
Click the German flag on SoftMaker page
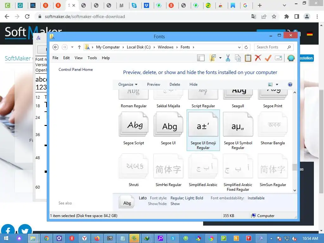click(x=309, y=34)
